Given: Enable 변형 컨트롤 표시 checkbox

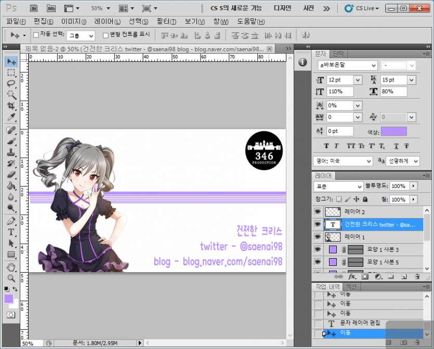Looking at the screenshot, I should point(106,35).
